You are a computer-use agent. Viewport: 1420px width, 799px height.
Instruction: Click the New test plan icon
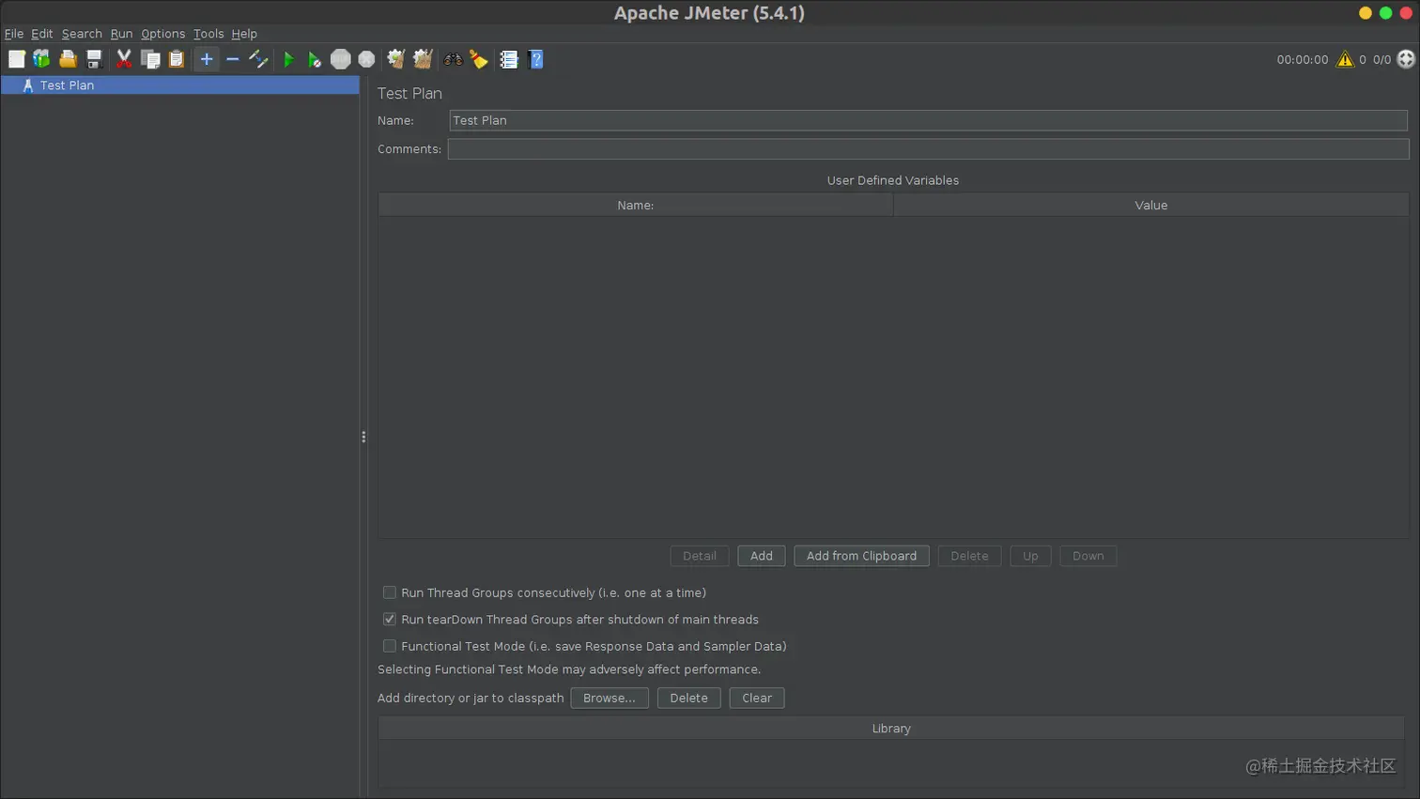[16, 59]
